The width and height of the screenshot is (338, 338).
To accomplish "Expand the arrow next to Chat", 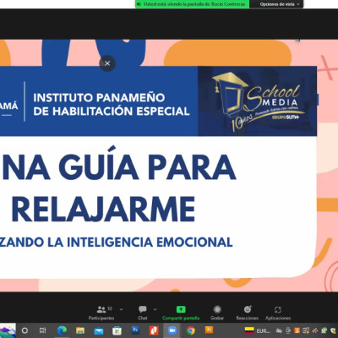I will click(155, 309).
